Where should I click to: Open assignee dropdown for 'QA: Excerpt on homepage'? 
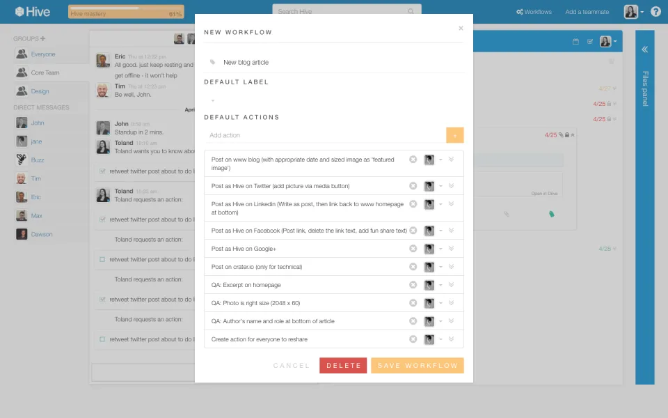pyautogui.click(x=440, y=286)
